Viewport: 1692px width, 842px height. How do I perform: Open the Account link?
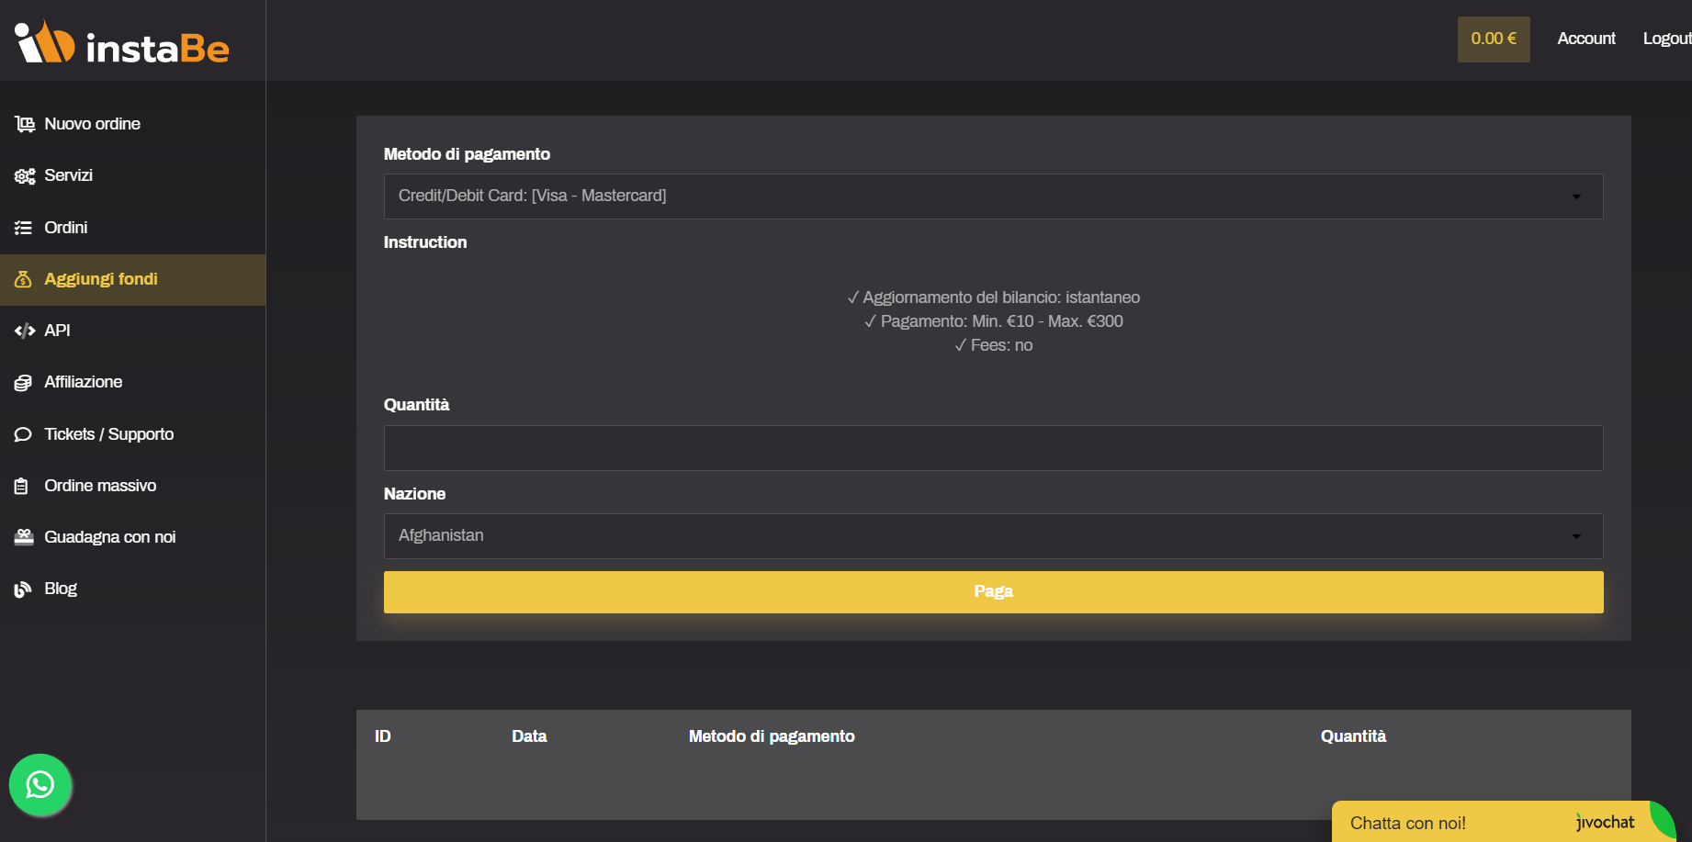click(1585, 39)
